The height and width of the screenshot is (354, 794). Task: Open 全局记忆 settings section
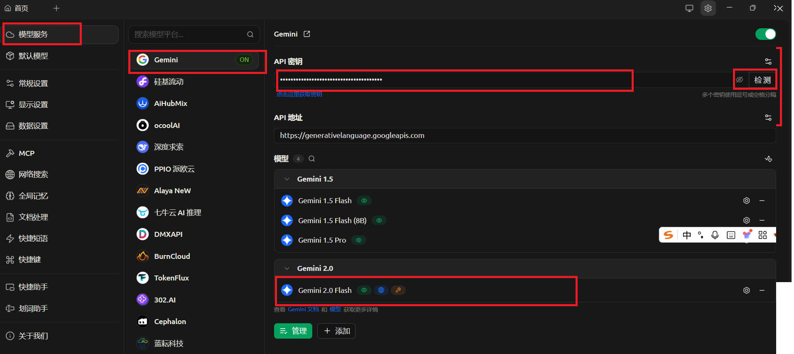(x=60, y=196)
